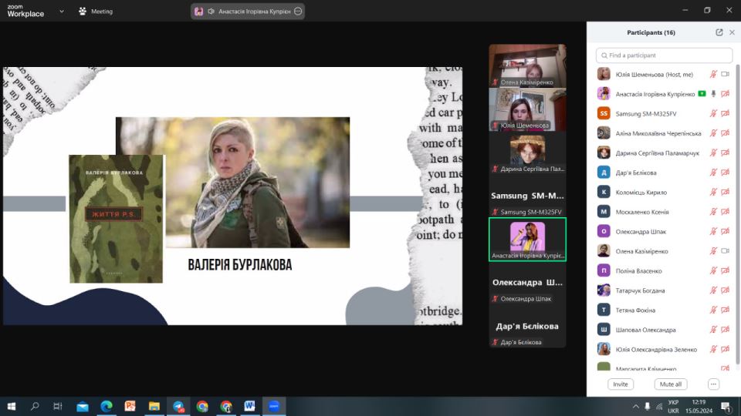Mute Анастасія Ігорівна Купрієнко's microphone
The image size is (741, 416).
713,94
